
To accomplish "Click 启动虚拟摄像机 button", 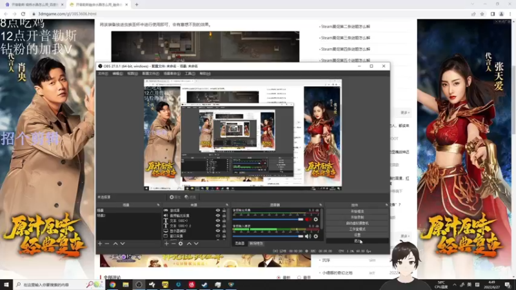I will 357,223.
